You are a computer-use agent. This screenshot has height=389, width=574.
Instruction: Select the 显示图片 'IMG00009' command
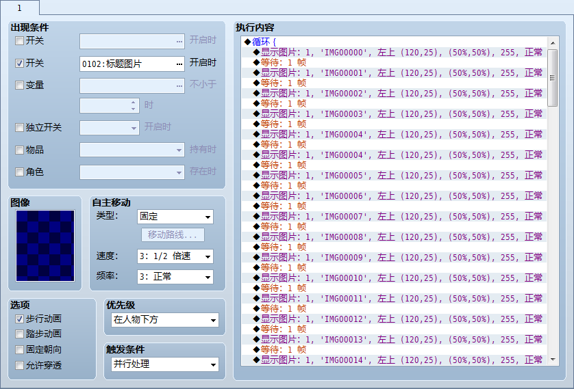[395, 257]
